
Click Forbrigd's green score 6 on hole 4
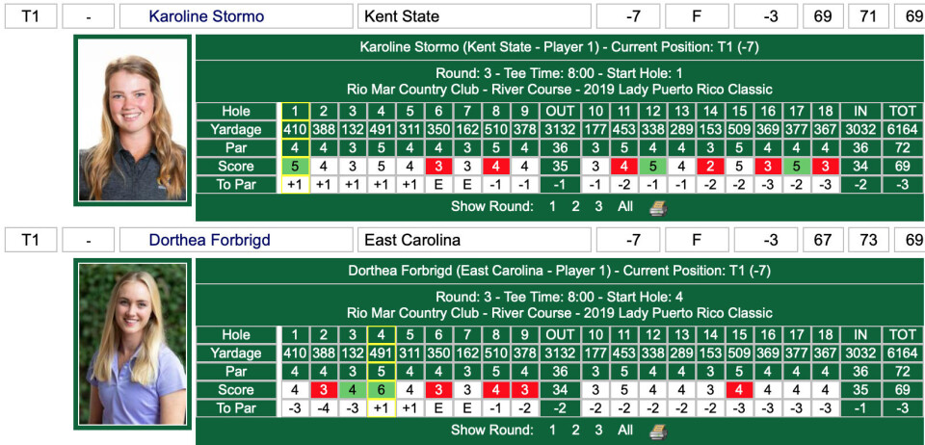tap(382, 389)
